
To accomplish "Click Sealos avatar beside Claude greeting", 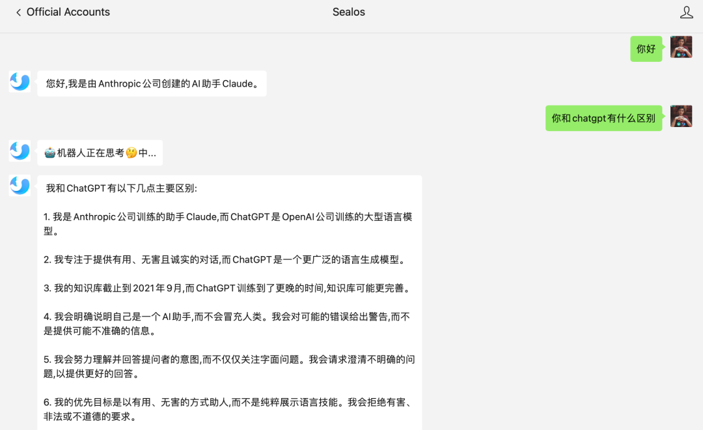I will pyautogui.click(x=20, y=81).
